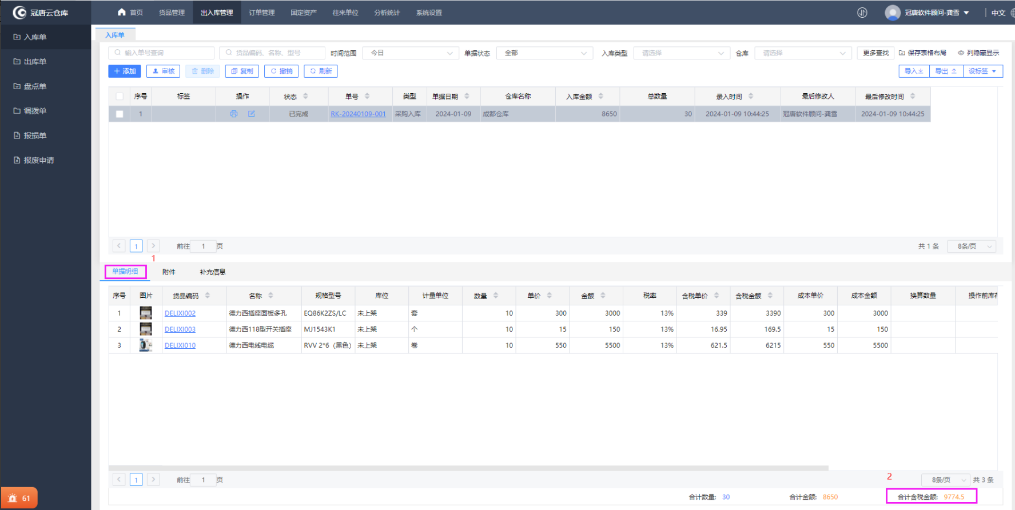Sort the 数量 column in detail table
The image size is (1015, 510).
(x=496, y=296)
